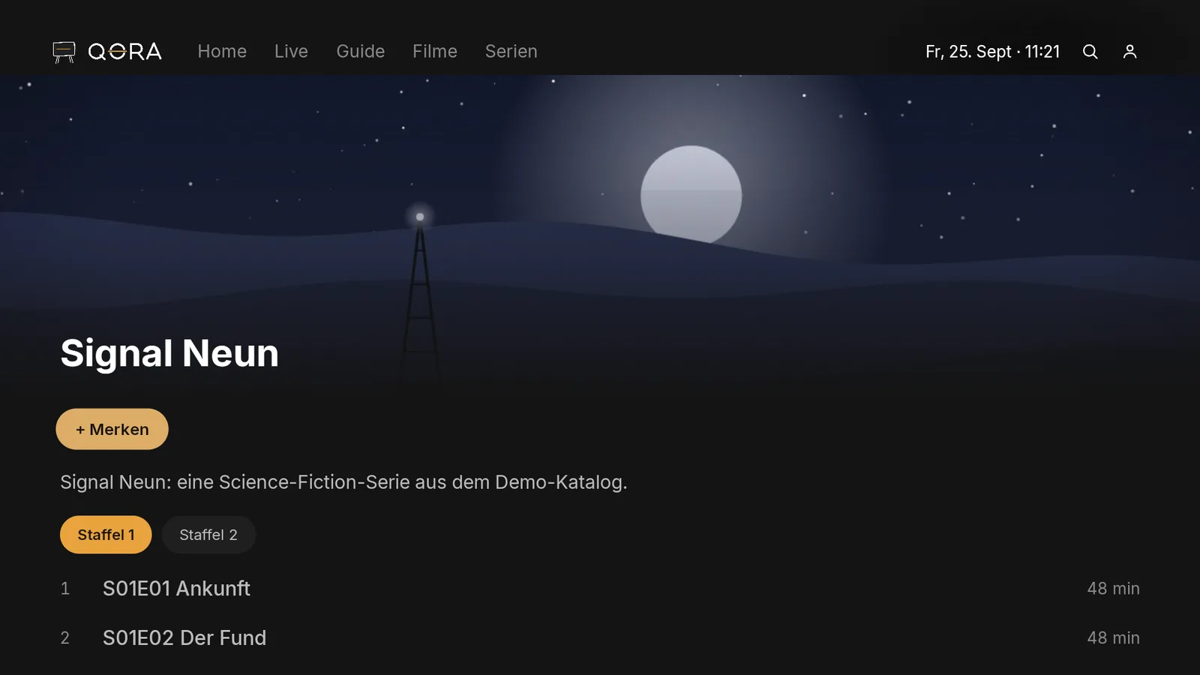Go to Home in navigation
Screen dimensions: 1200x675
click(222, 52)
